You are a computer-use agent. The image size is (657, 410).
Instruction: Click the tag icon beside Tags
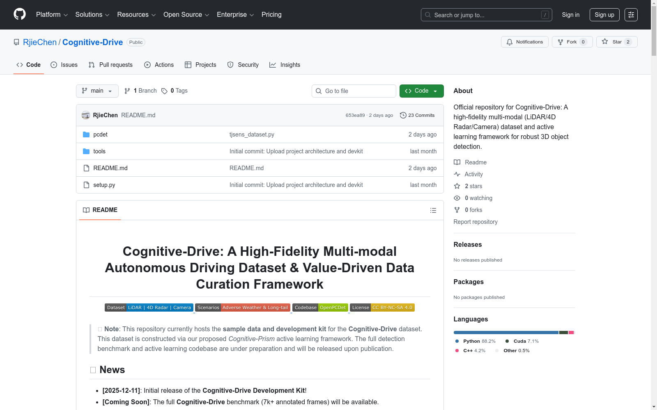tap(164, 91)
